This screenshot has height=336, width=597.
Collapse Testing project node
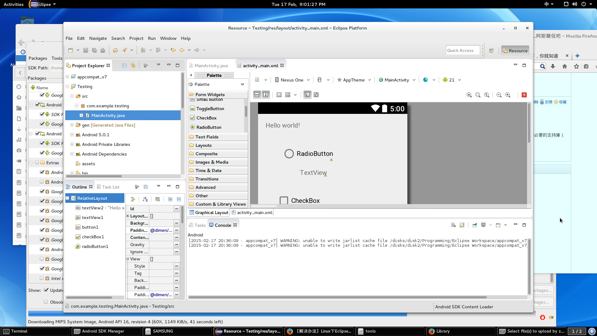pos(67,86)
